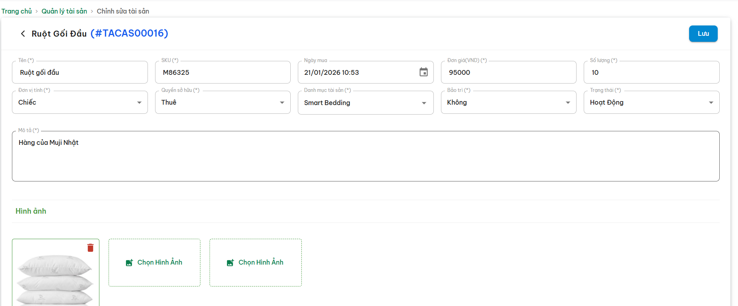Click into the Tên input field

(80, 72)
